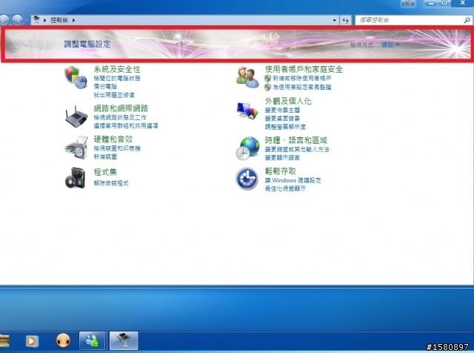
Task: Expand the arrow after 控制台 in the breadcrumb
Action: coord(73,20)
